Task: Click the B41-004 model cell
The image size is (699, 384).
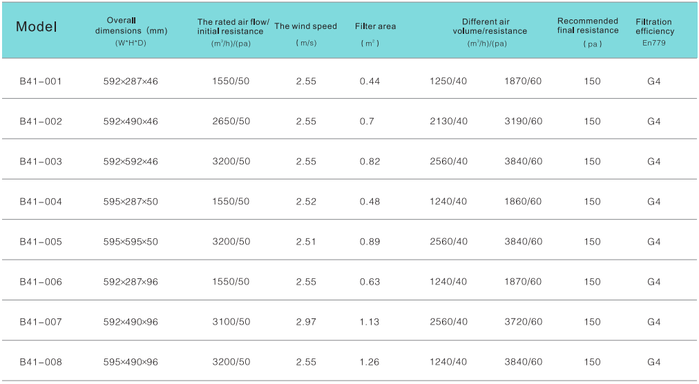Action: point(41,202)
